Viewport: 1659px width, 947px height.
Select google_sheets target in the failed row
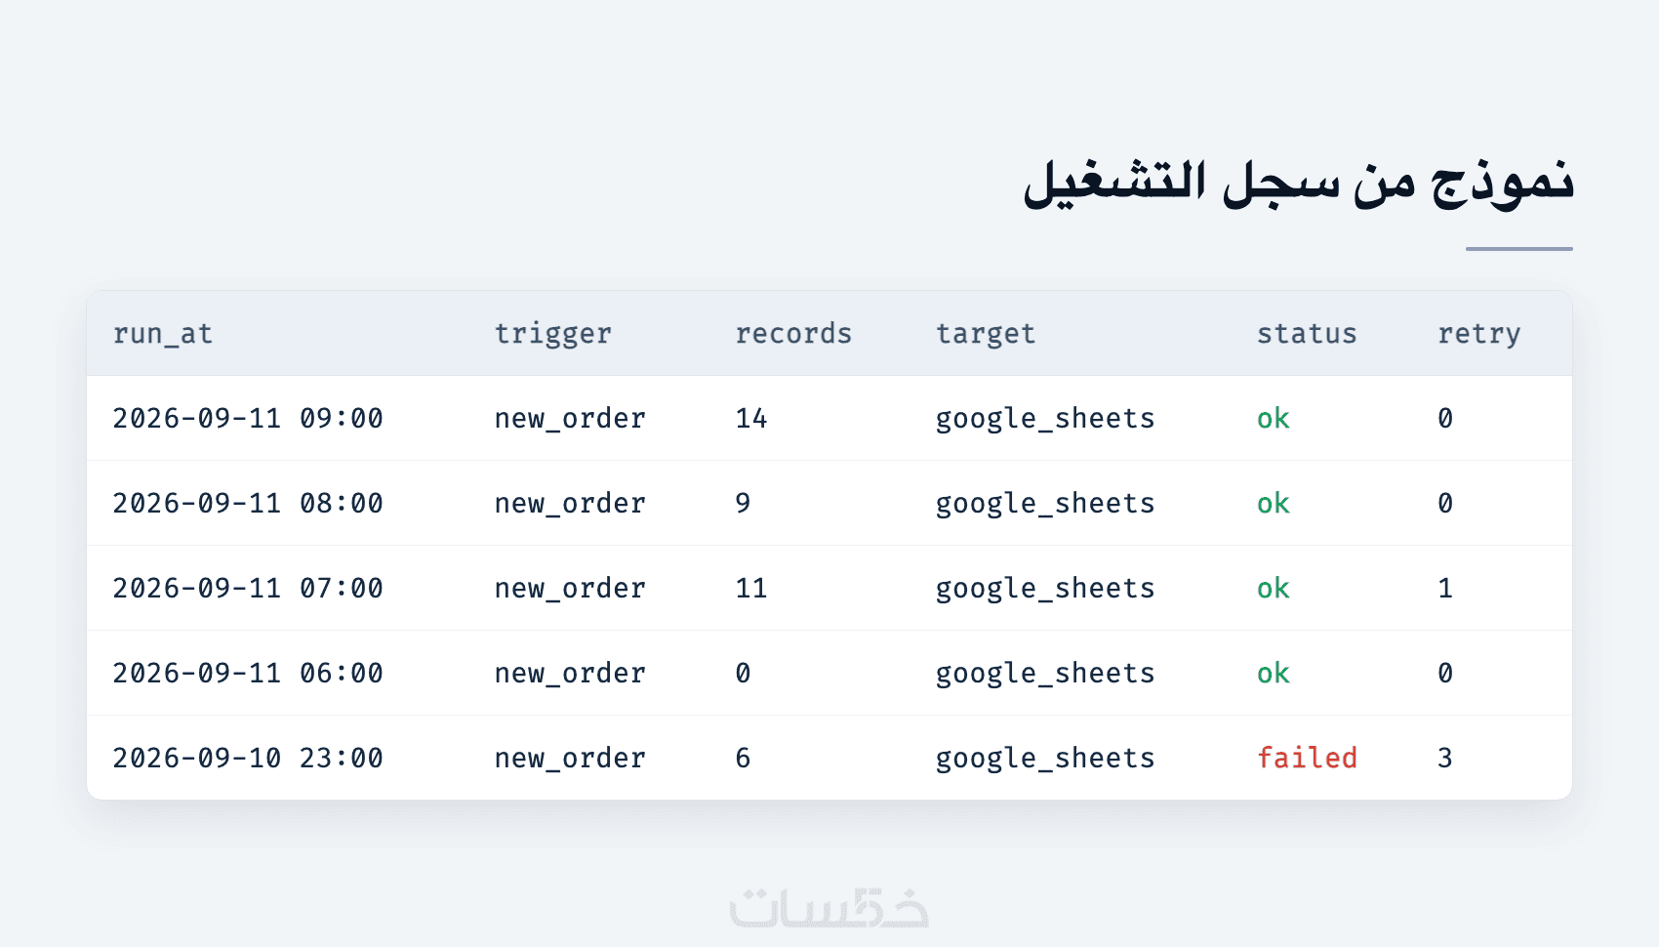[x=1045, y=759]
